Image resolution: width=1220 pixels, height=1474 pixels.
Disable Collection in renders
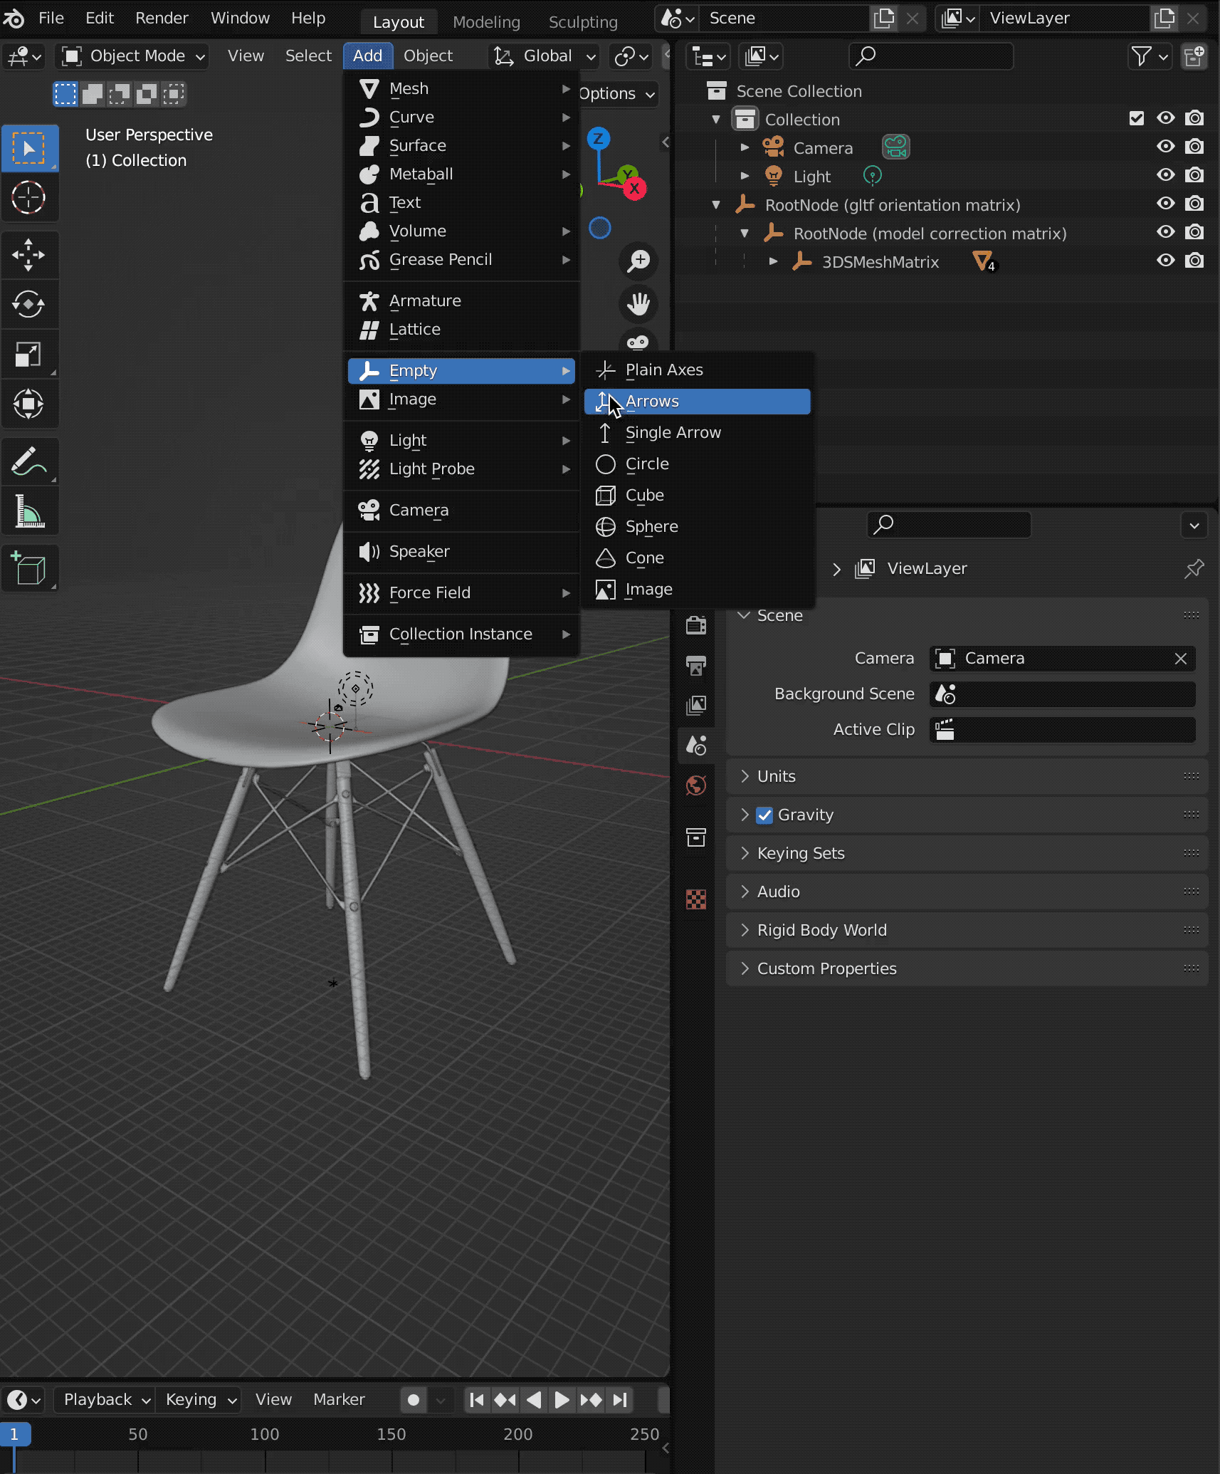coord(1194,118)
